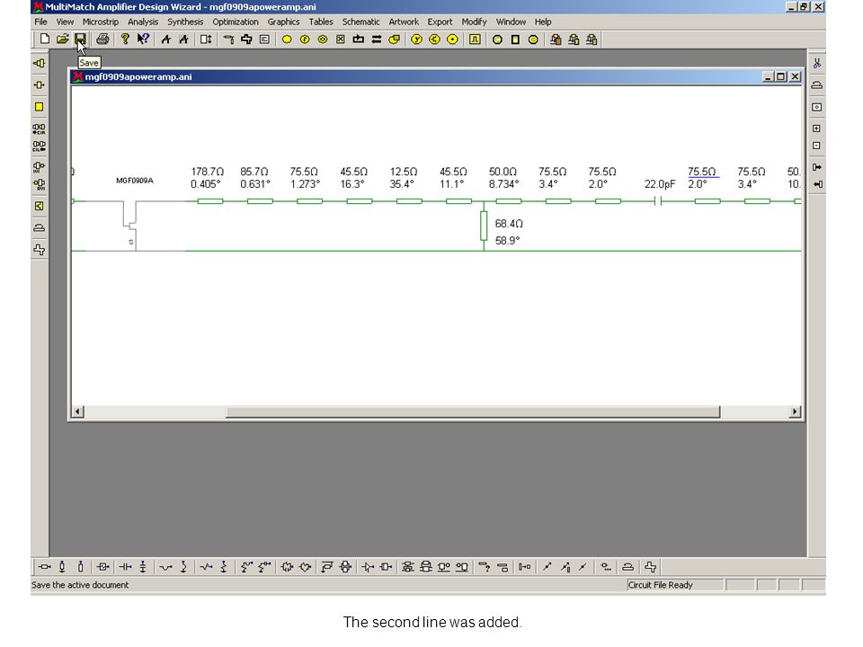
Task: Click the Circuit File Ready status text
Action: tap(661, 585)
